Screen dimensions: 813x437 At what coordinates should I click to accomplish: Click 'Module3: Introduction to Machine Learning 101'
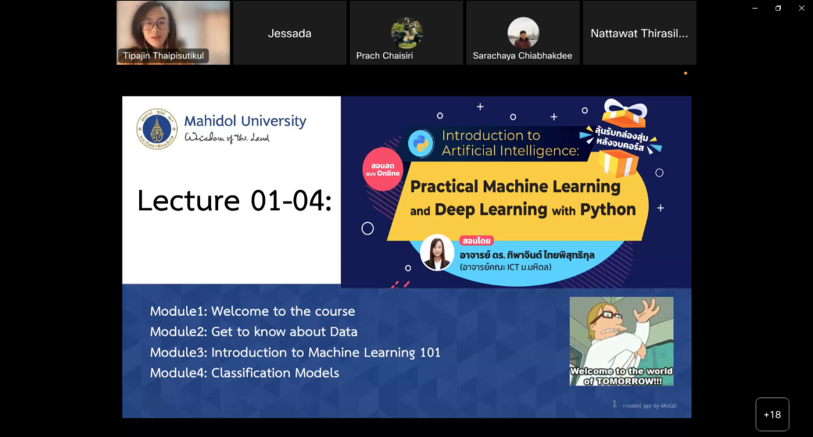[295, 353]
